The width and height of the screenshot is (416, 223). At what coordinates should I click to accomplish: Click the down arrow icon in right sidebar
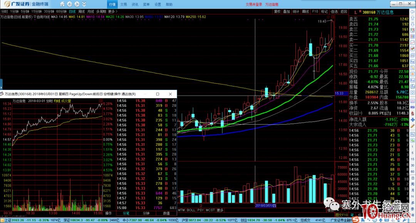click(x=413, y=24)
